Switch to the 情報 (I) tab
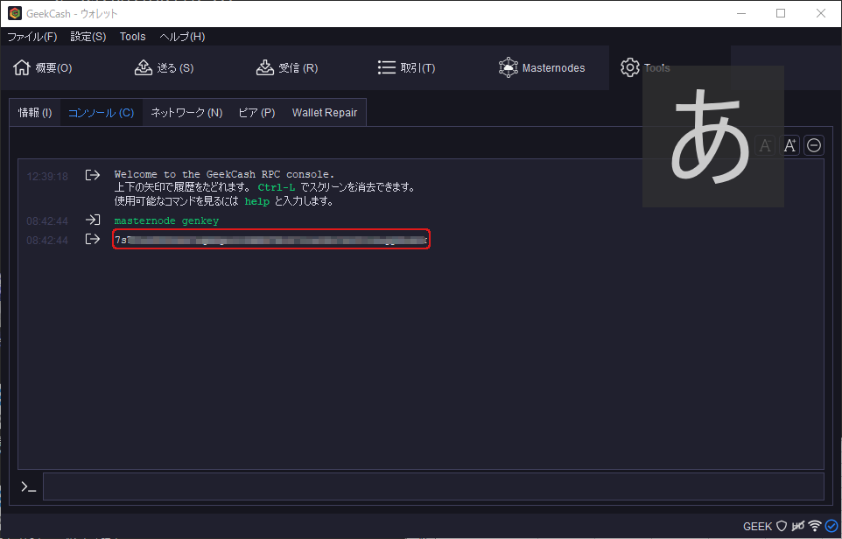 point(35,113)
